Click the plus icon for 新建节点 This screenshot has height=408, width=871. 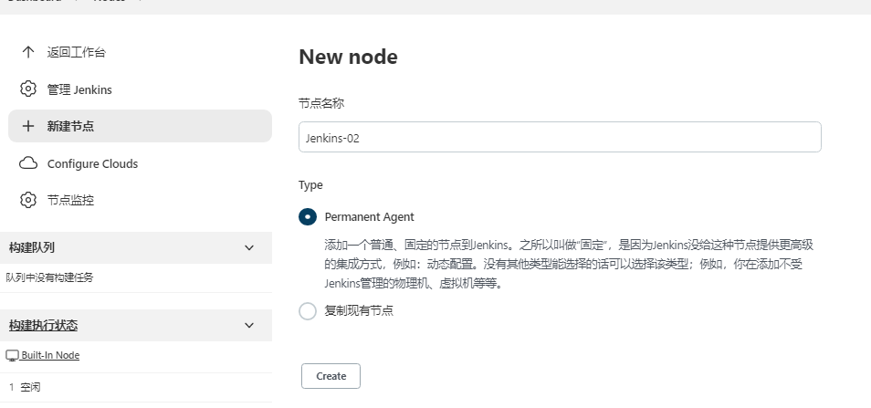point(27,126)
